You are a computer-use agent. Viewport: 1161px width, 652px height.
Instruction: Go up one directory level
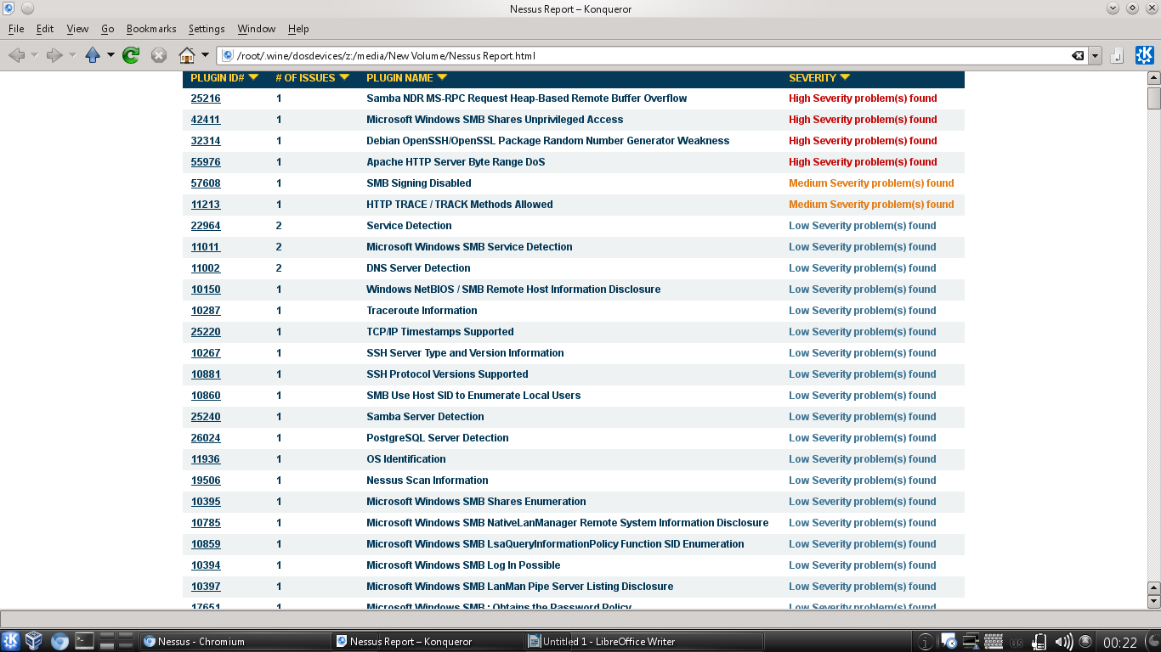point(93,53)
